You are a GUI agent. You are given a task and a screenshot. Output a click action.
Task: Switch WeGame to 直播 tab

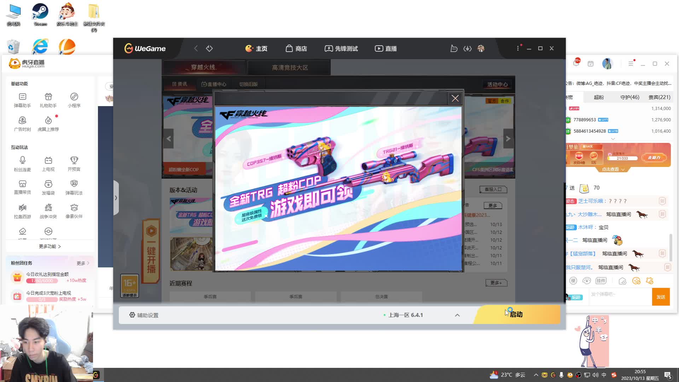coord(386,48)
